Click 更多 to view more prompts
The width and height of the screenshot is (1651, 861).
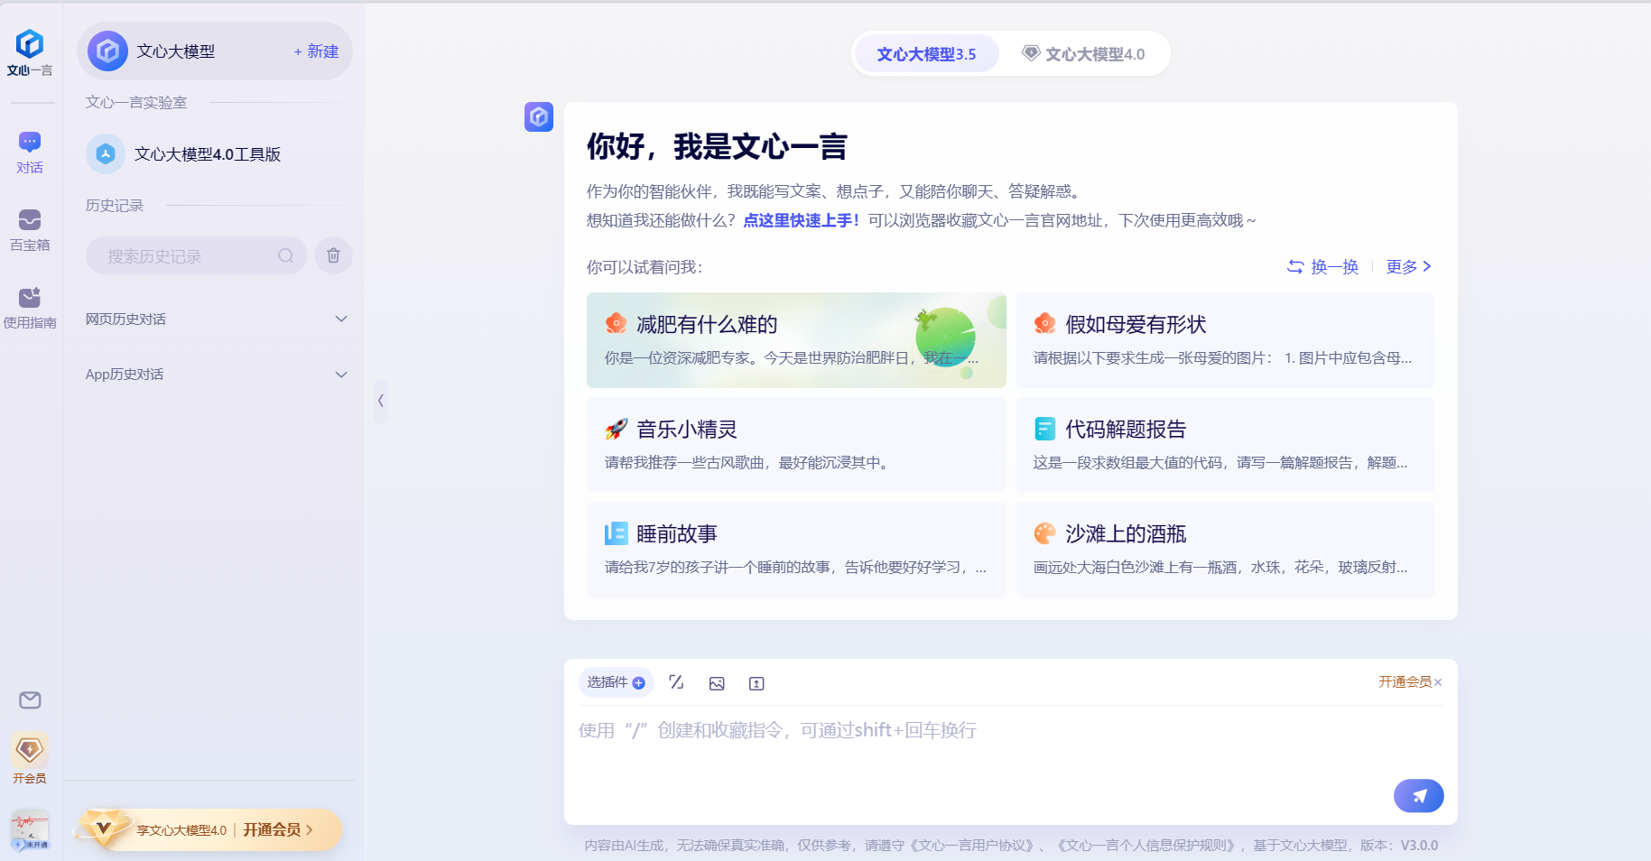(x=1408, y=266)
